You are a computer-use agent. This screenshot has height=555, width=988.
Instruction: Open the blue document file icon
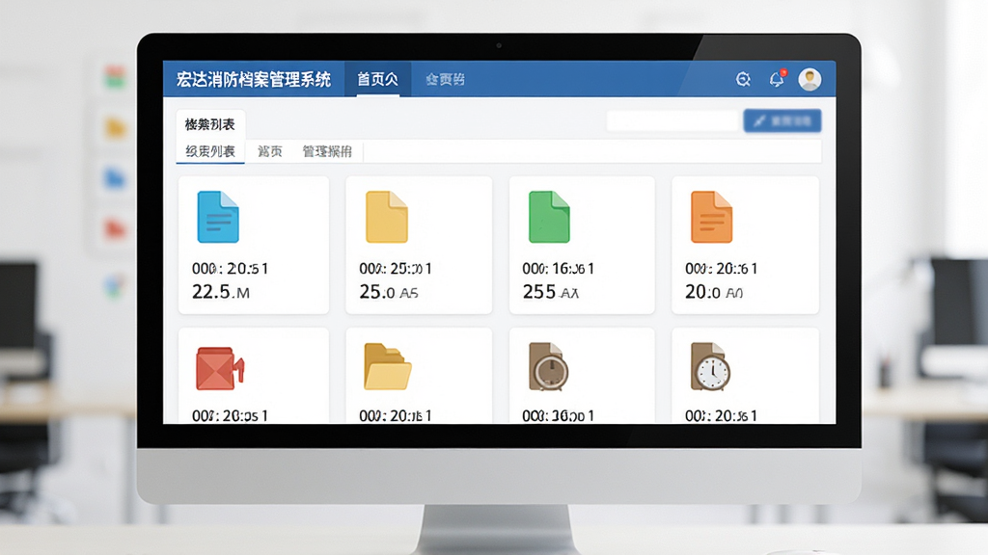coord(218,217)
